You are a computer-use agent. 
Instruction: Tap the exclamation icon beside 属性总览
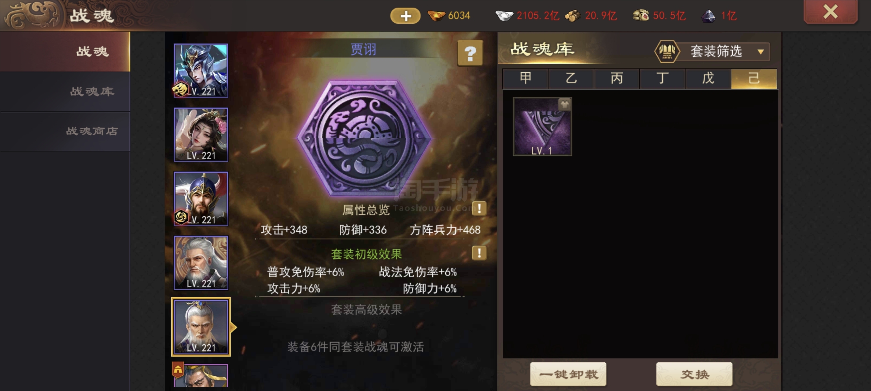pos(479,208)
